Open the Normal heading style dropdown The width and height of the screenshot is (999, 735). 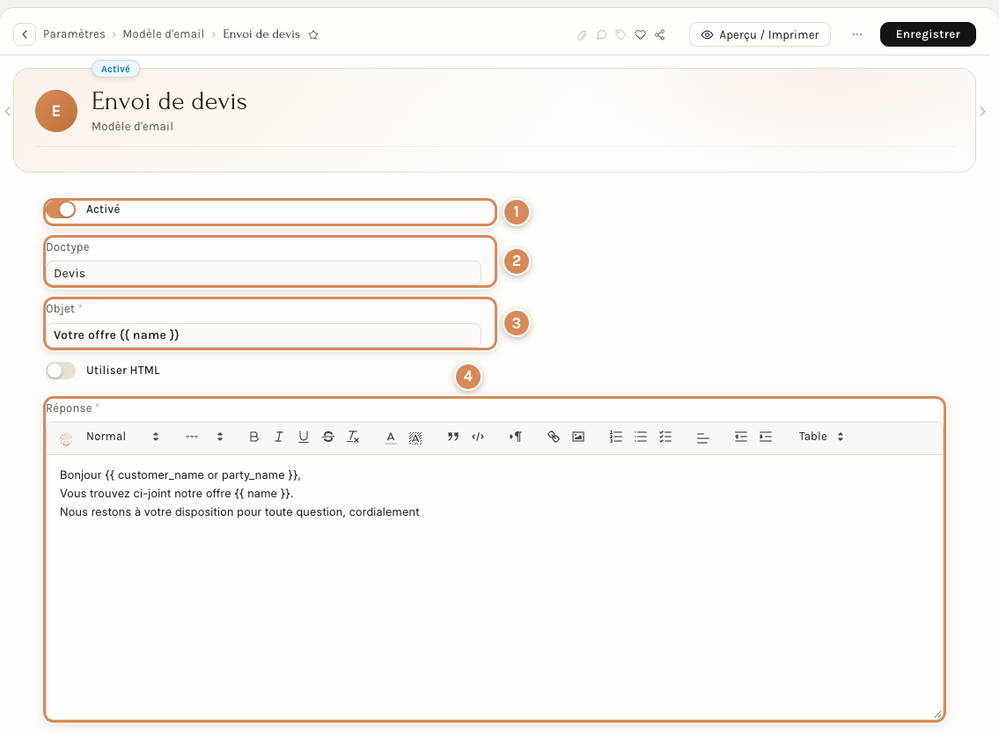point(122,437)
